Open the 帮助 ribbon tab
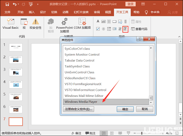 [x=136, y=12]
